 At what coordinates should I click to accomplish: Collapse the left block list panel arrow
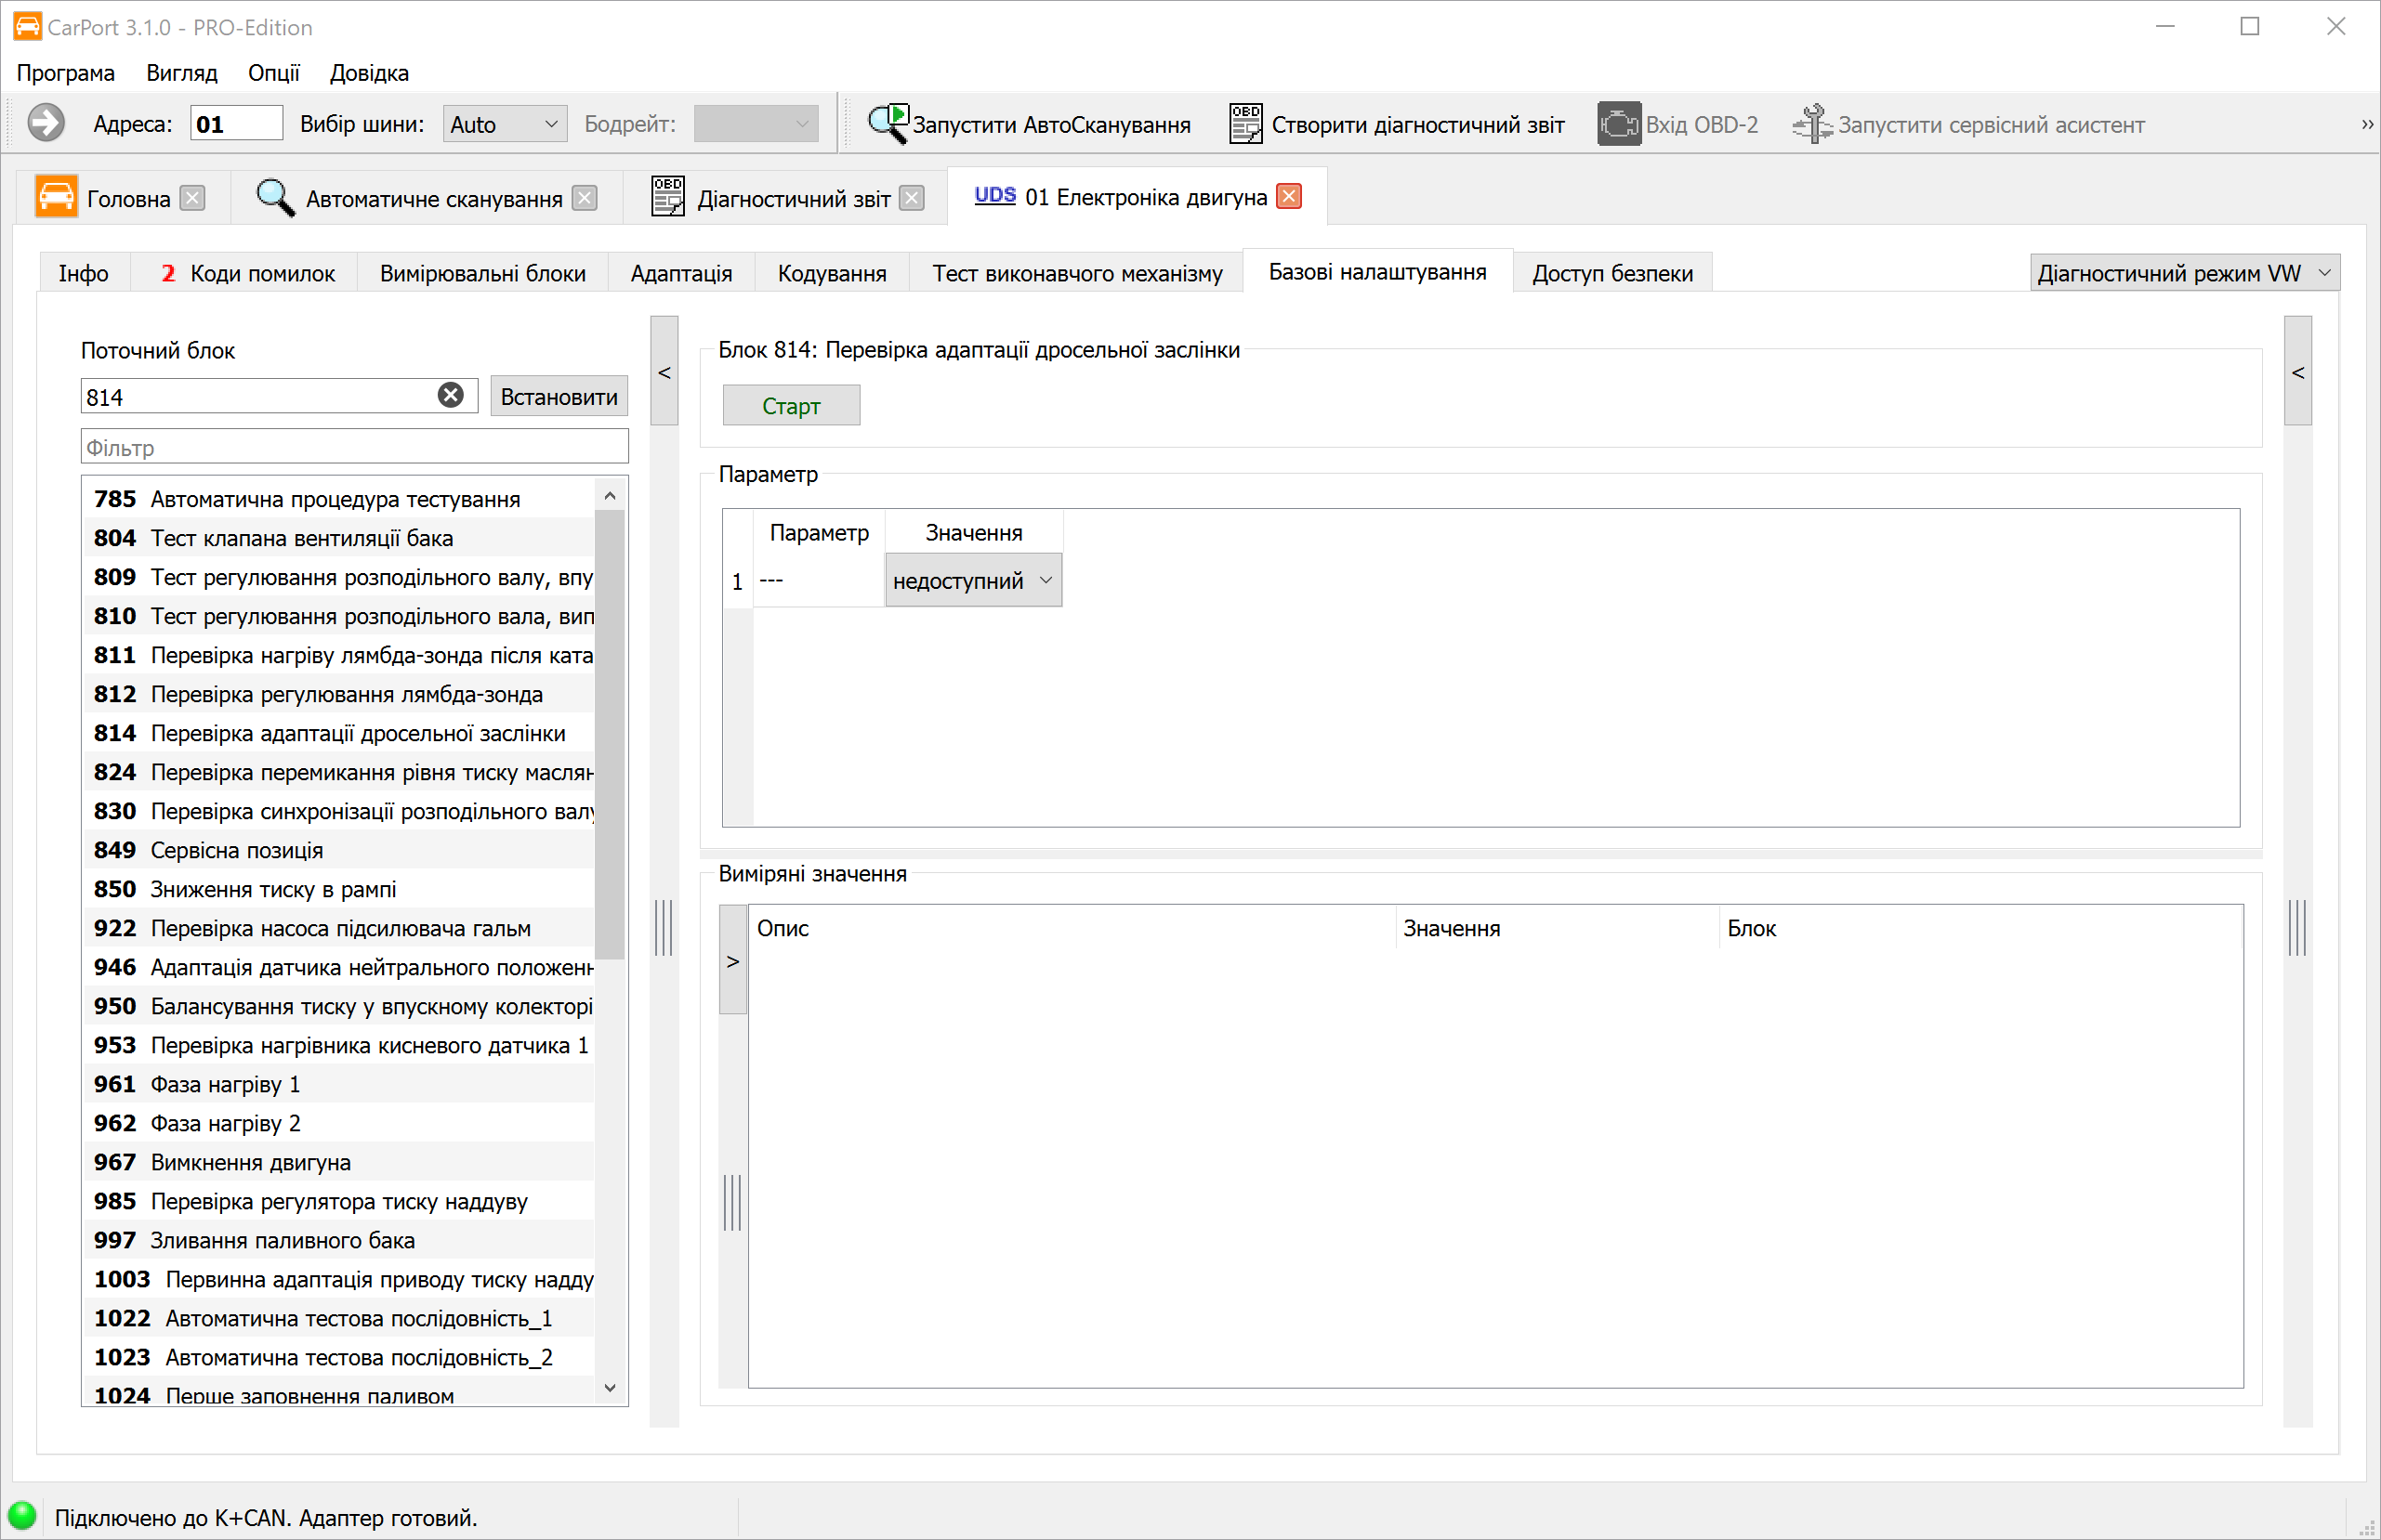tap(664, 372)
